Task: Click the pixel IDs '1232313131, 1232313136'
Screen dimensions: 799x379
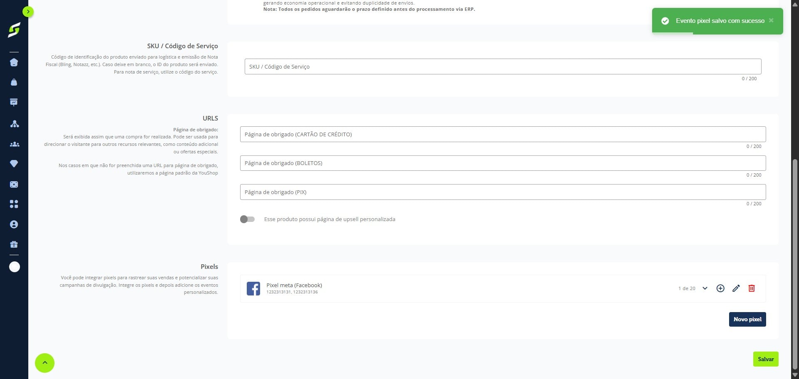Action: point(292,292)
